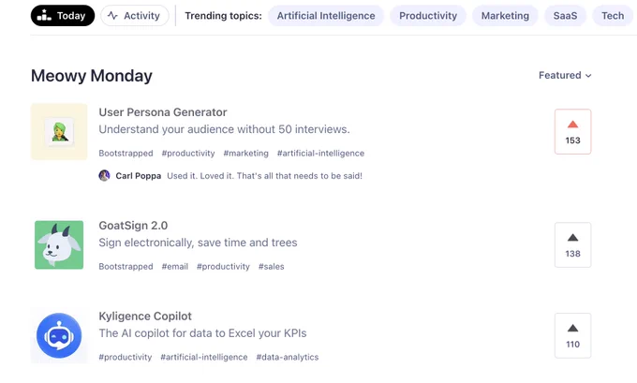Screen dimensions: 637x383
Task: Click Carl Poppa's avatar
Action: click(104, 175)
